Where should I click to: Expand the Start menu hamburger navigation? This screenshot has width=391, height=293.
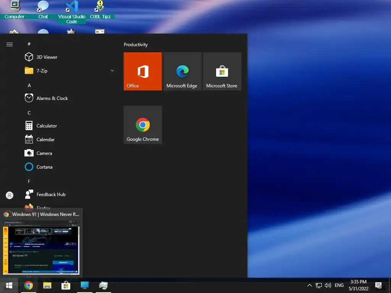tap(10, 44)
